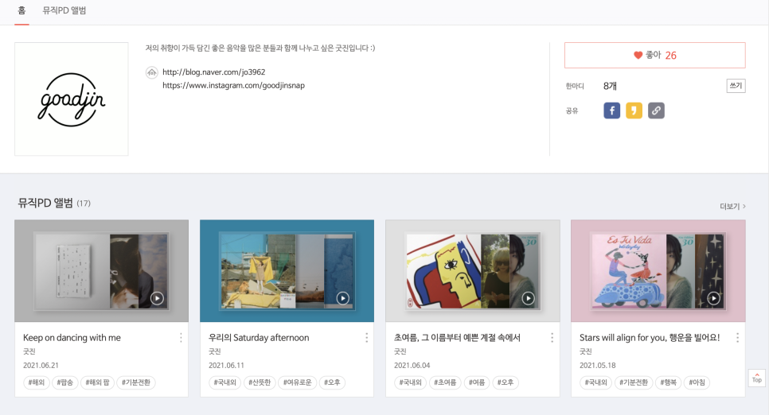Open more options for 초여름 album
Image resolution: width=769 pixels, height=415 pixels.
(552, 338)
